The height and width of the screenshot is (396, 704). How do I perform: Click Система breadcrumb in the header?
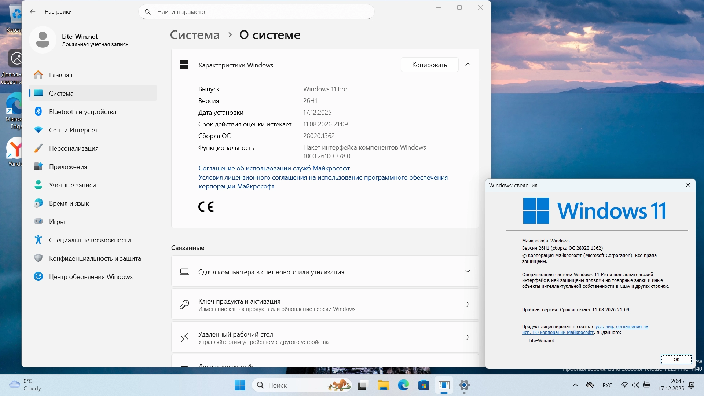(x=195, y=35)
